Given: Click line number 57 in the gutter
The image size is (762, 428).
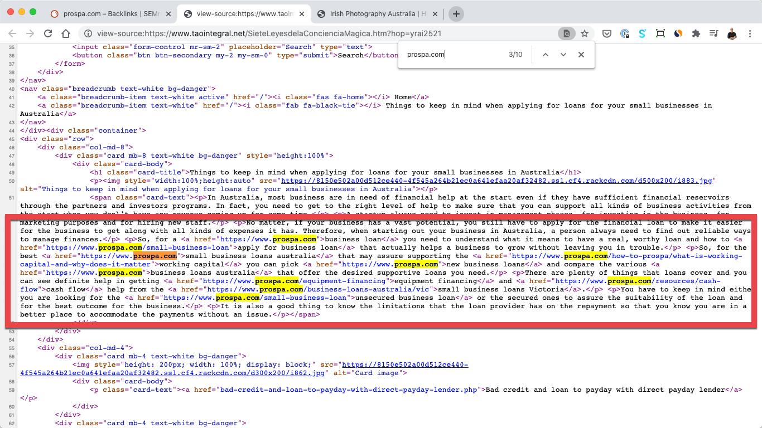Looking at the screenshot, I should (x=12, y=364).
